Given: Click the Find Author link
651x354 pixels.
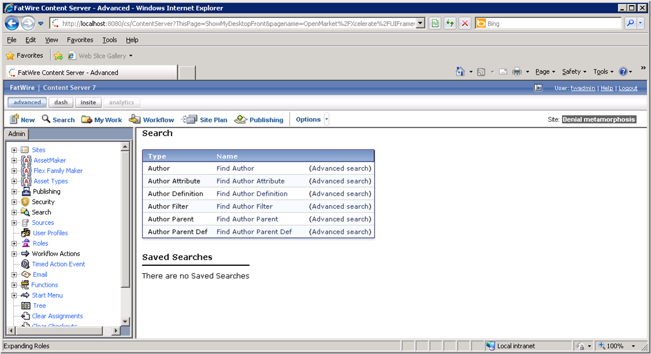Looking at the screenshot, I should pos(235,168).
